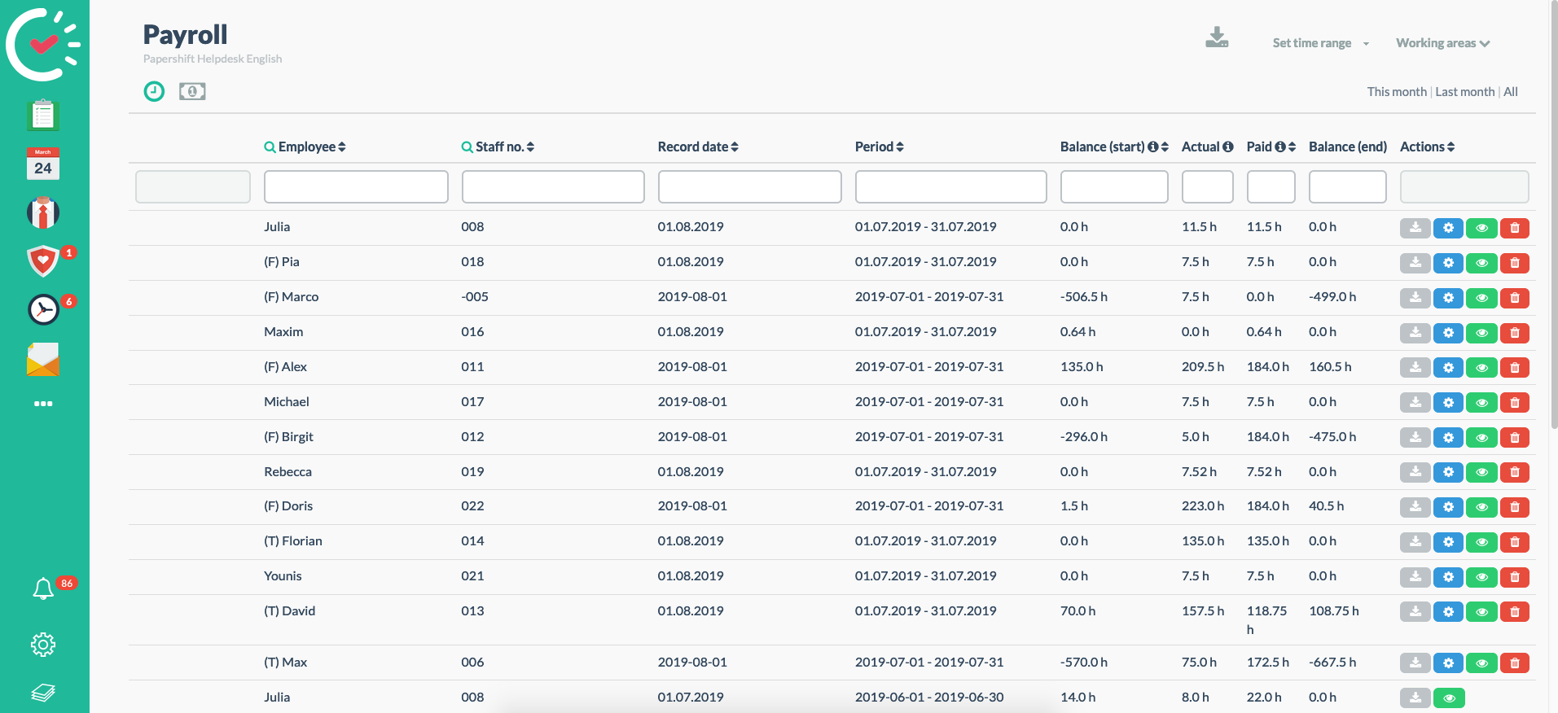The image size is (1558, 713).
Task: Open the settings gear in sidebar
Action: 43,645
